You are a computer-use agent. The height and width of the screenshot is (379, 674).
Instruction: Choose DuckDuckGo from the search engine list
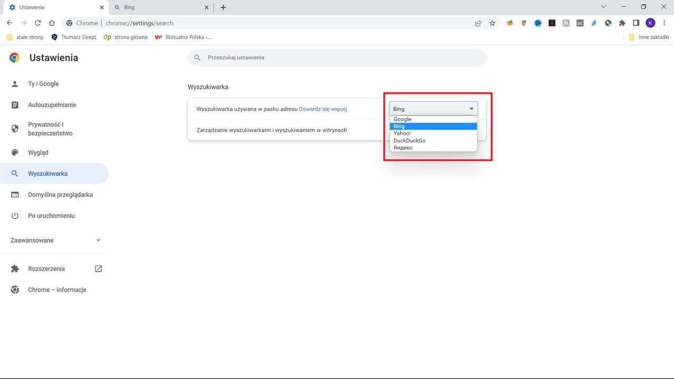(433, 141)
